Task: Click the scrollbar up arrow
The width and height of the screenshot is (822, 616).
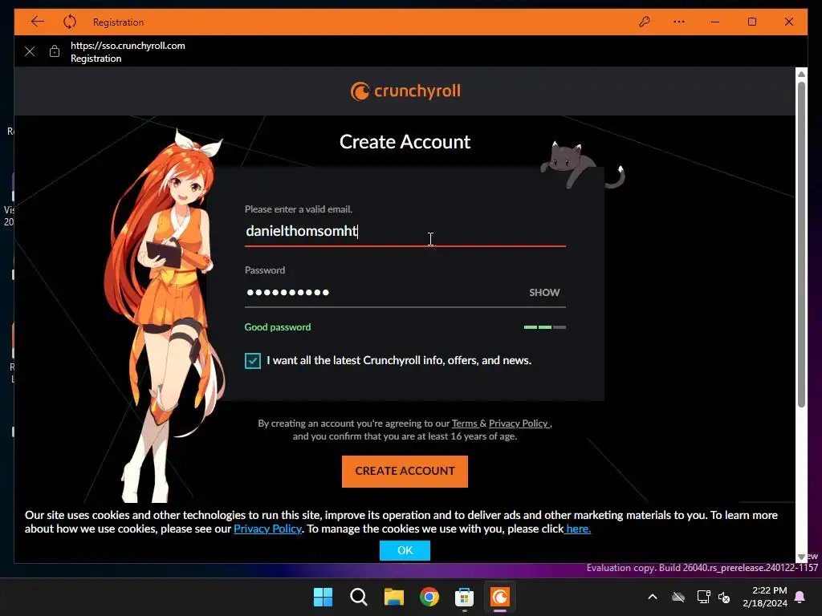Action: point(801,74)
